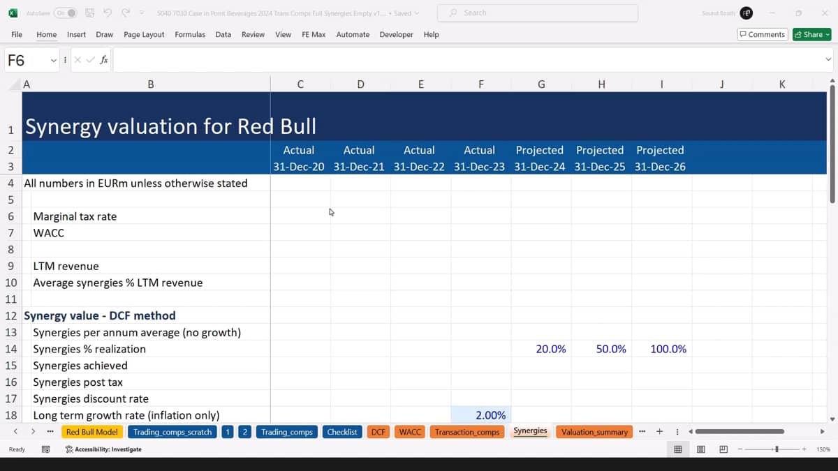Switch to Page Layout view icon

click(x=700, y=449)
